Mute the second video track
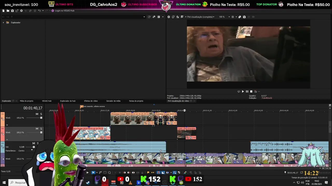This screenshot has height=186, width=332. [37, 129]
